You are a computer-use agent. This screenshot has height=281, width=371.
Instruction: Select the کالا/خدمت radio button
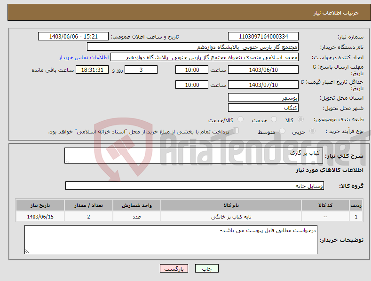pos(240,119)
